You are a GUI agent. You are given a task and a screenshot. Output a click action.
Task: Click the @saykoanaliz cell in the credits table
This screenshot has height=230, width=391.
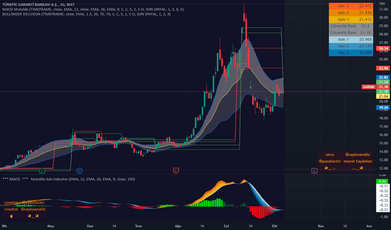click(357, 155)
